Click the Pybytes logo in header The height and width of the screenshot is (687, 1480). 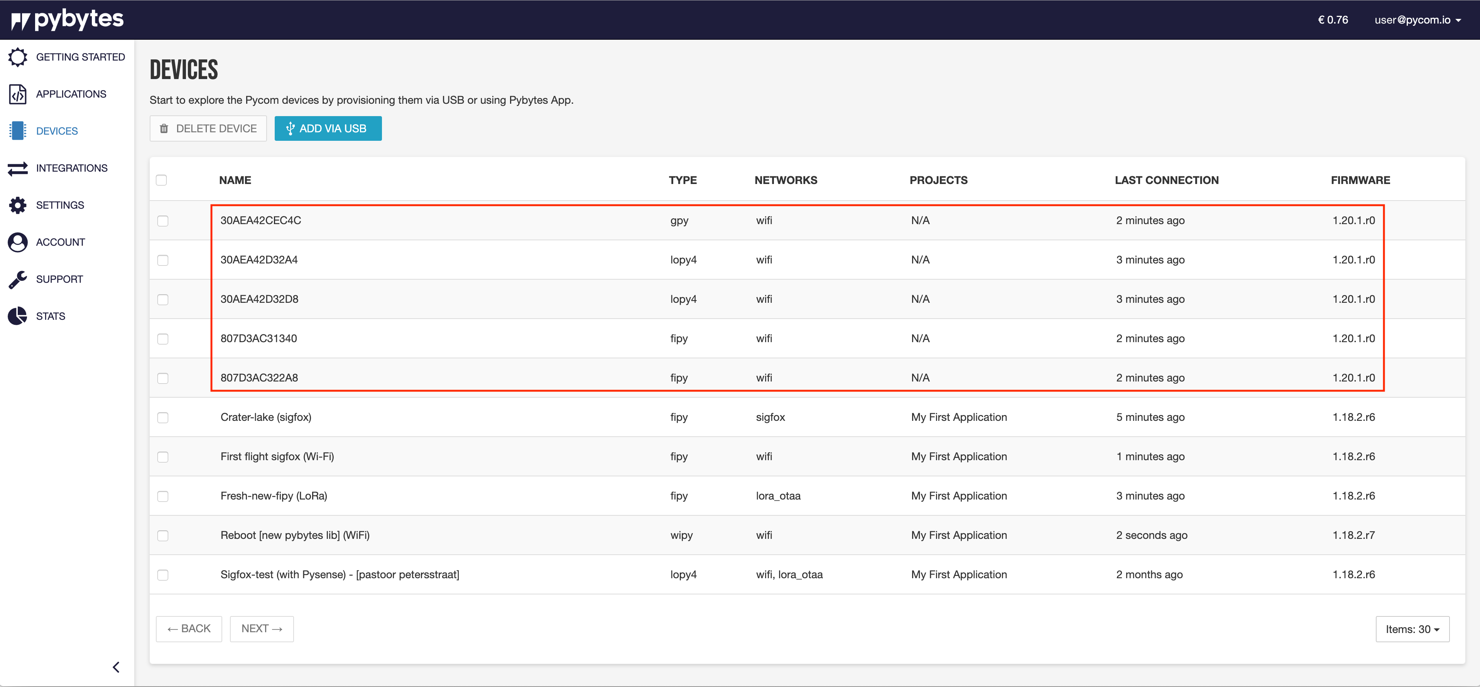[x=68, y=20]
